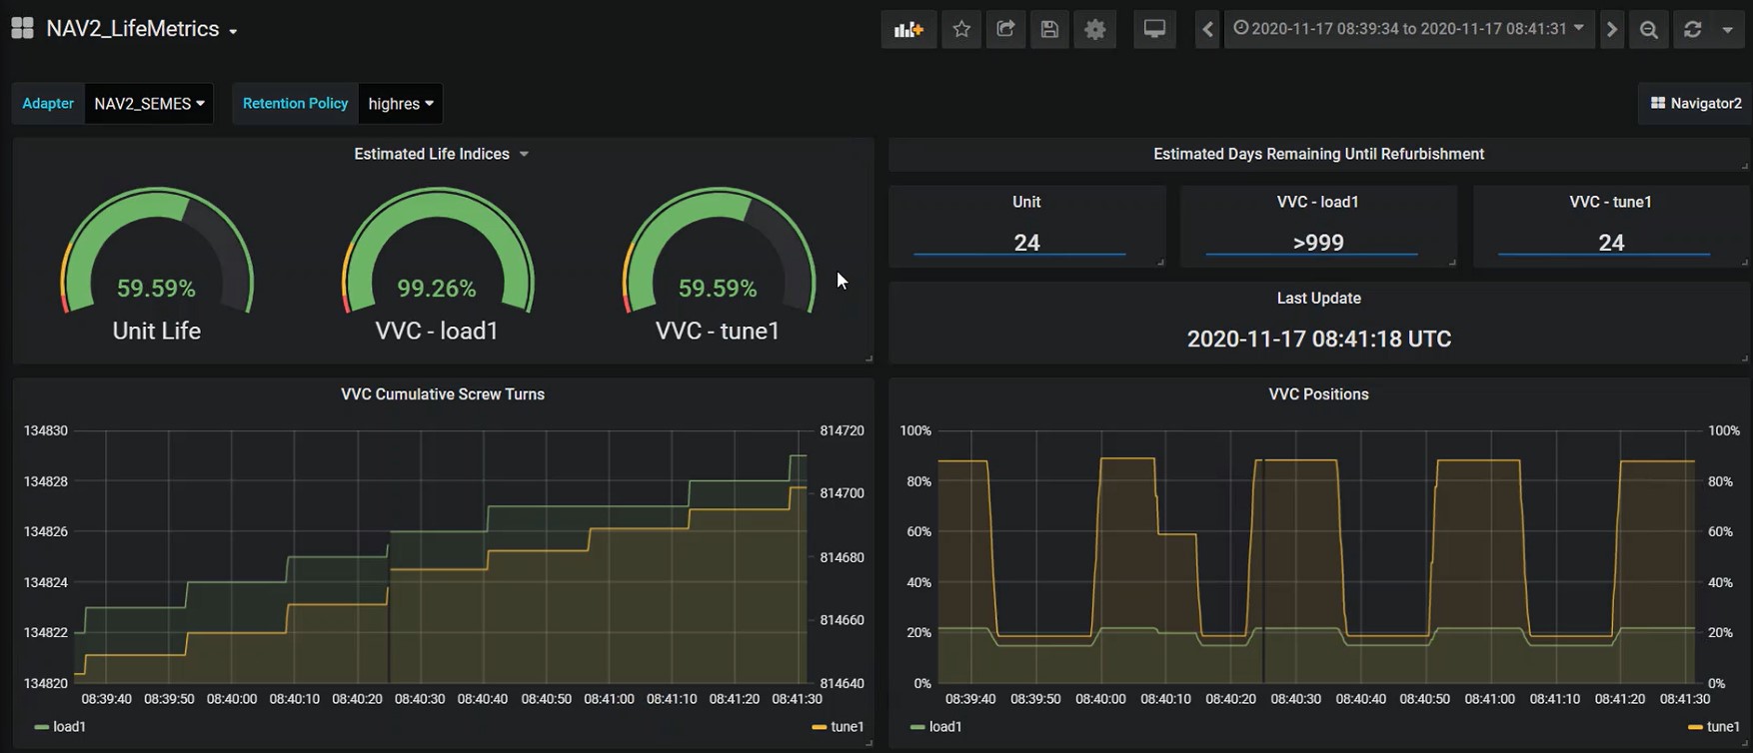
Task: Open NAV2_LifeMetrics dashboard title menu
Action: 141,29
